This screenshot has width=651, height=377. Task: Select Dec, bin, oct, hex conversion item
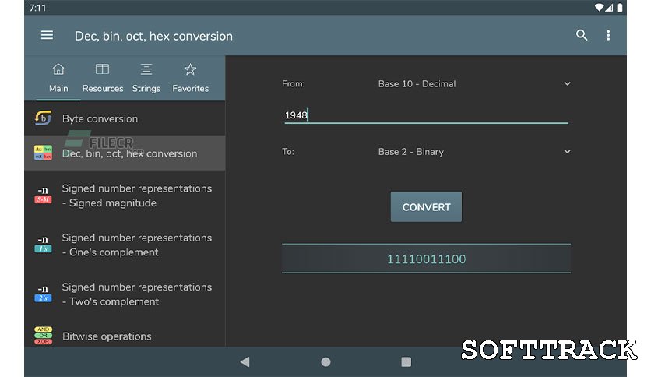[x=129, y=153]
